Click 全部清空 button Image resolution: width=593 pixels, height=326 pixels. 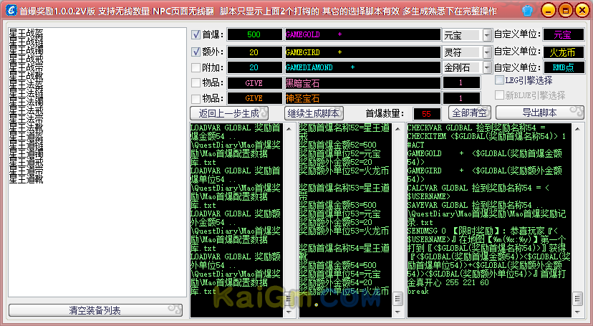coord(469,112)
